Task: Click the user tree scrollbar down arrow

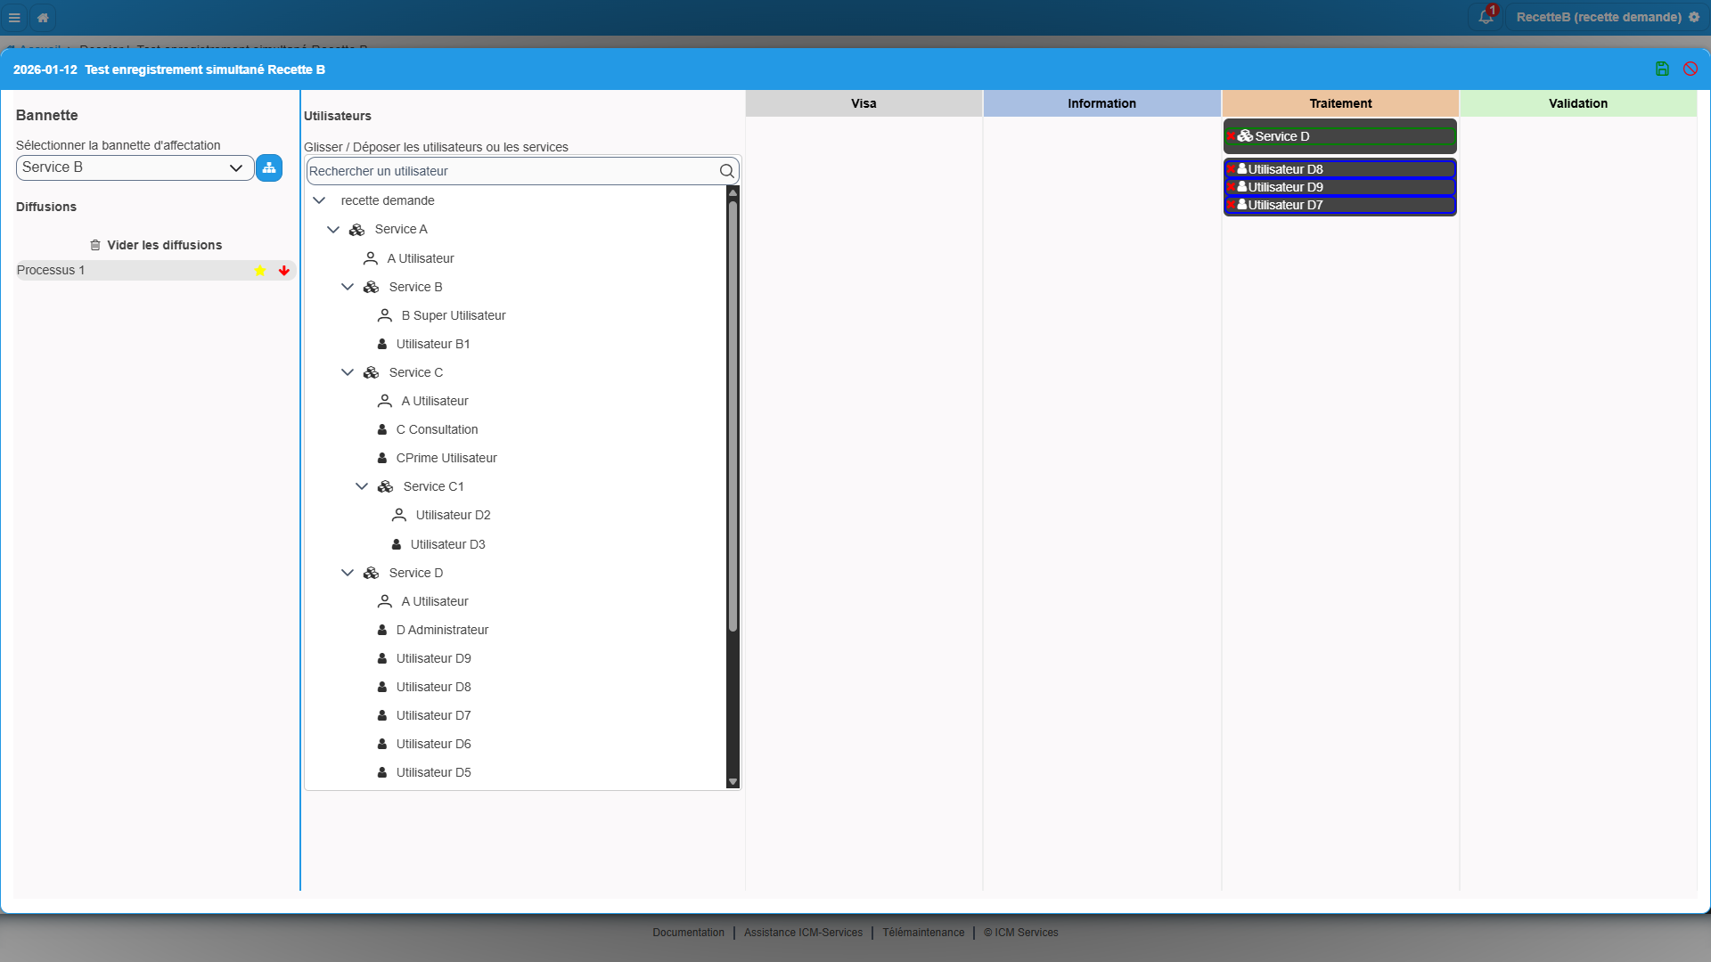Action: coord(733,782)
